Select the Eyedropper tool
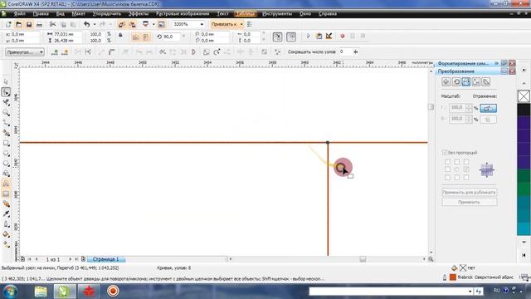This screenshot has width=531, height=299. pyautogui.click(x=6, y=214)
